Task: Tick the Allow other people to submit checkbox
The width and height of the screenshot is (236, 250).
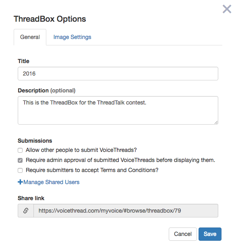Action: pos(20,150)
